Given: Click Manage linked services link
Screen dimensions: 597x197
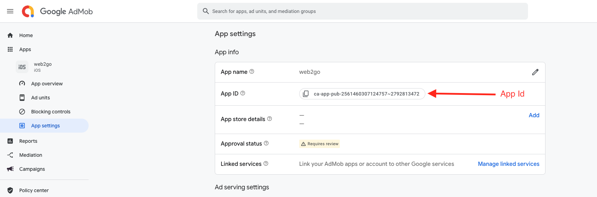Looking at the screenshot, I should pos(508,164).
